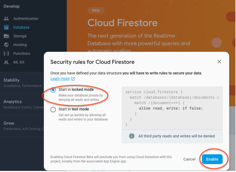
Task: Click the Cancel button
Action: coord(189,159)
